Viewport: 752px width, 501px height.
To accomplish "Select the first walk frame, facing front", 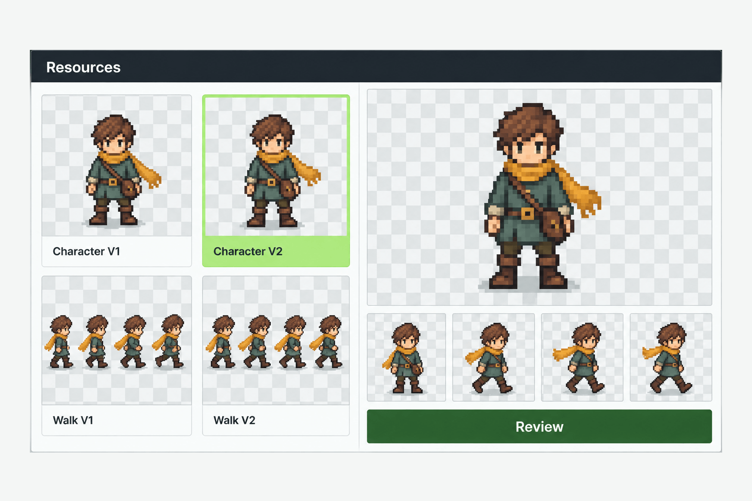I will [x=406, y=357].
